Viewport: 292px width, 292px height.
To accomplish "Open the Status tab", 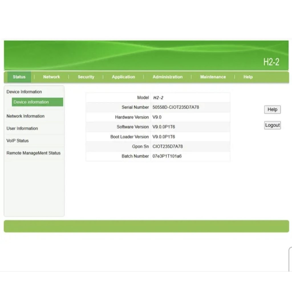I will click(19, 77).
